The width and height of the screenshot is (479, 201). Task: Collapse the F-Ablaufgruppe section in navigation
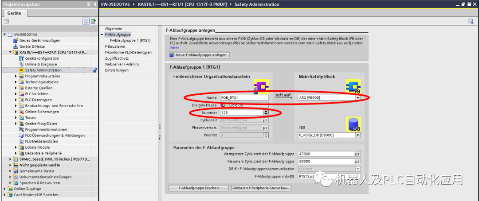[102, 35]
